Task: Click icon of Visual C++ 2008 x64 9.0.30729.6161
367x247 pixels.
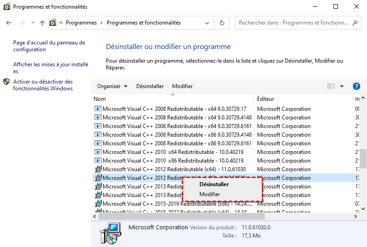Action: coord(98,126)
